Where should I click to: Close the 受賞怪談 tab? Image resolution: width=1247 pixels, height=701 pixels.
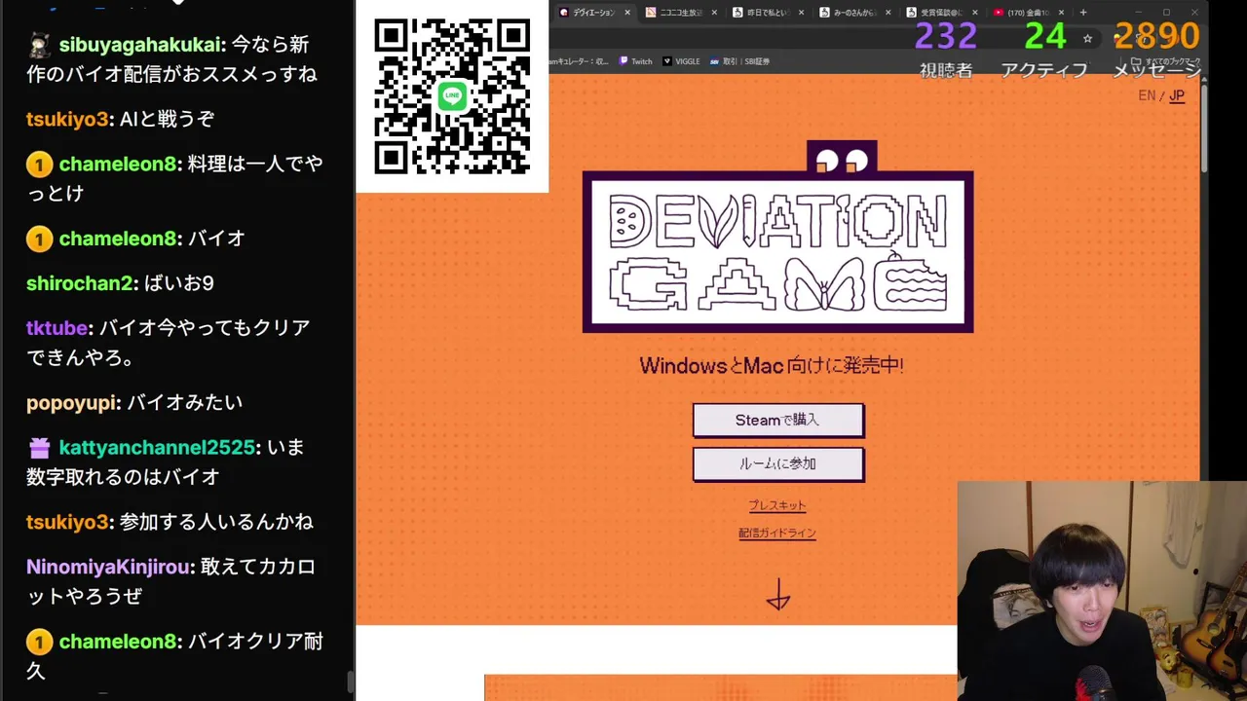point(975,13)
